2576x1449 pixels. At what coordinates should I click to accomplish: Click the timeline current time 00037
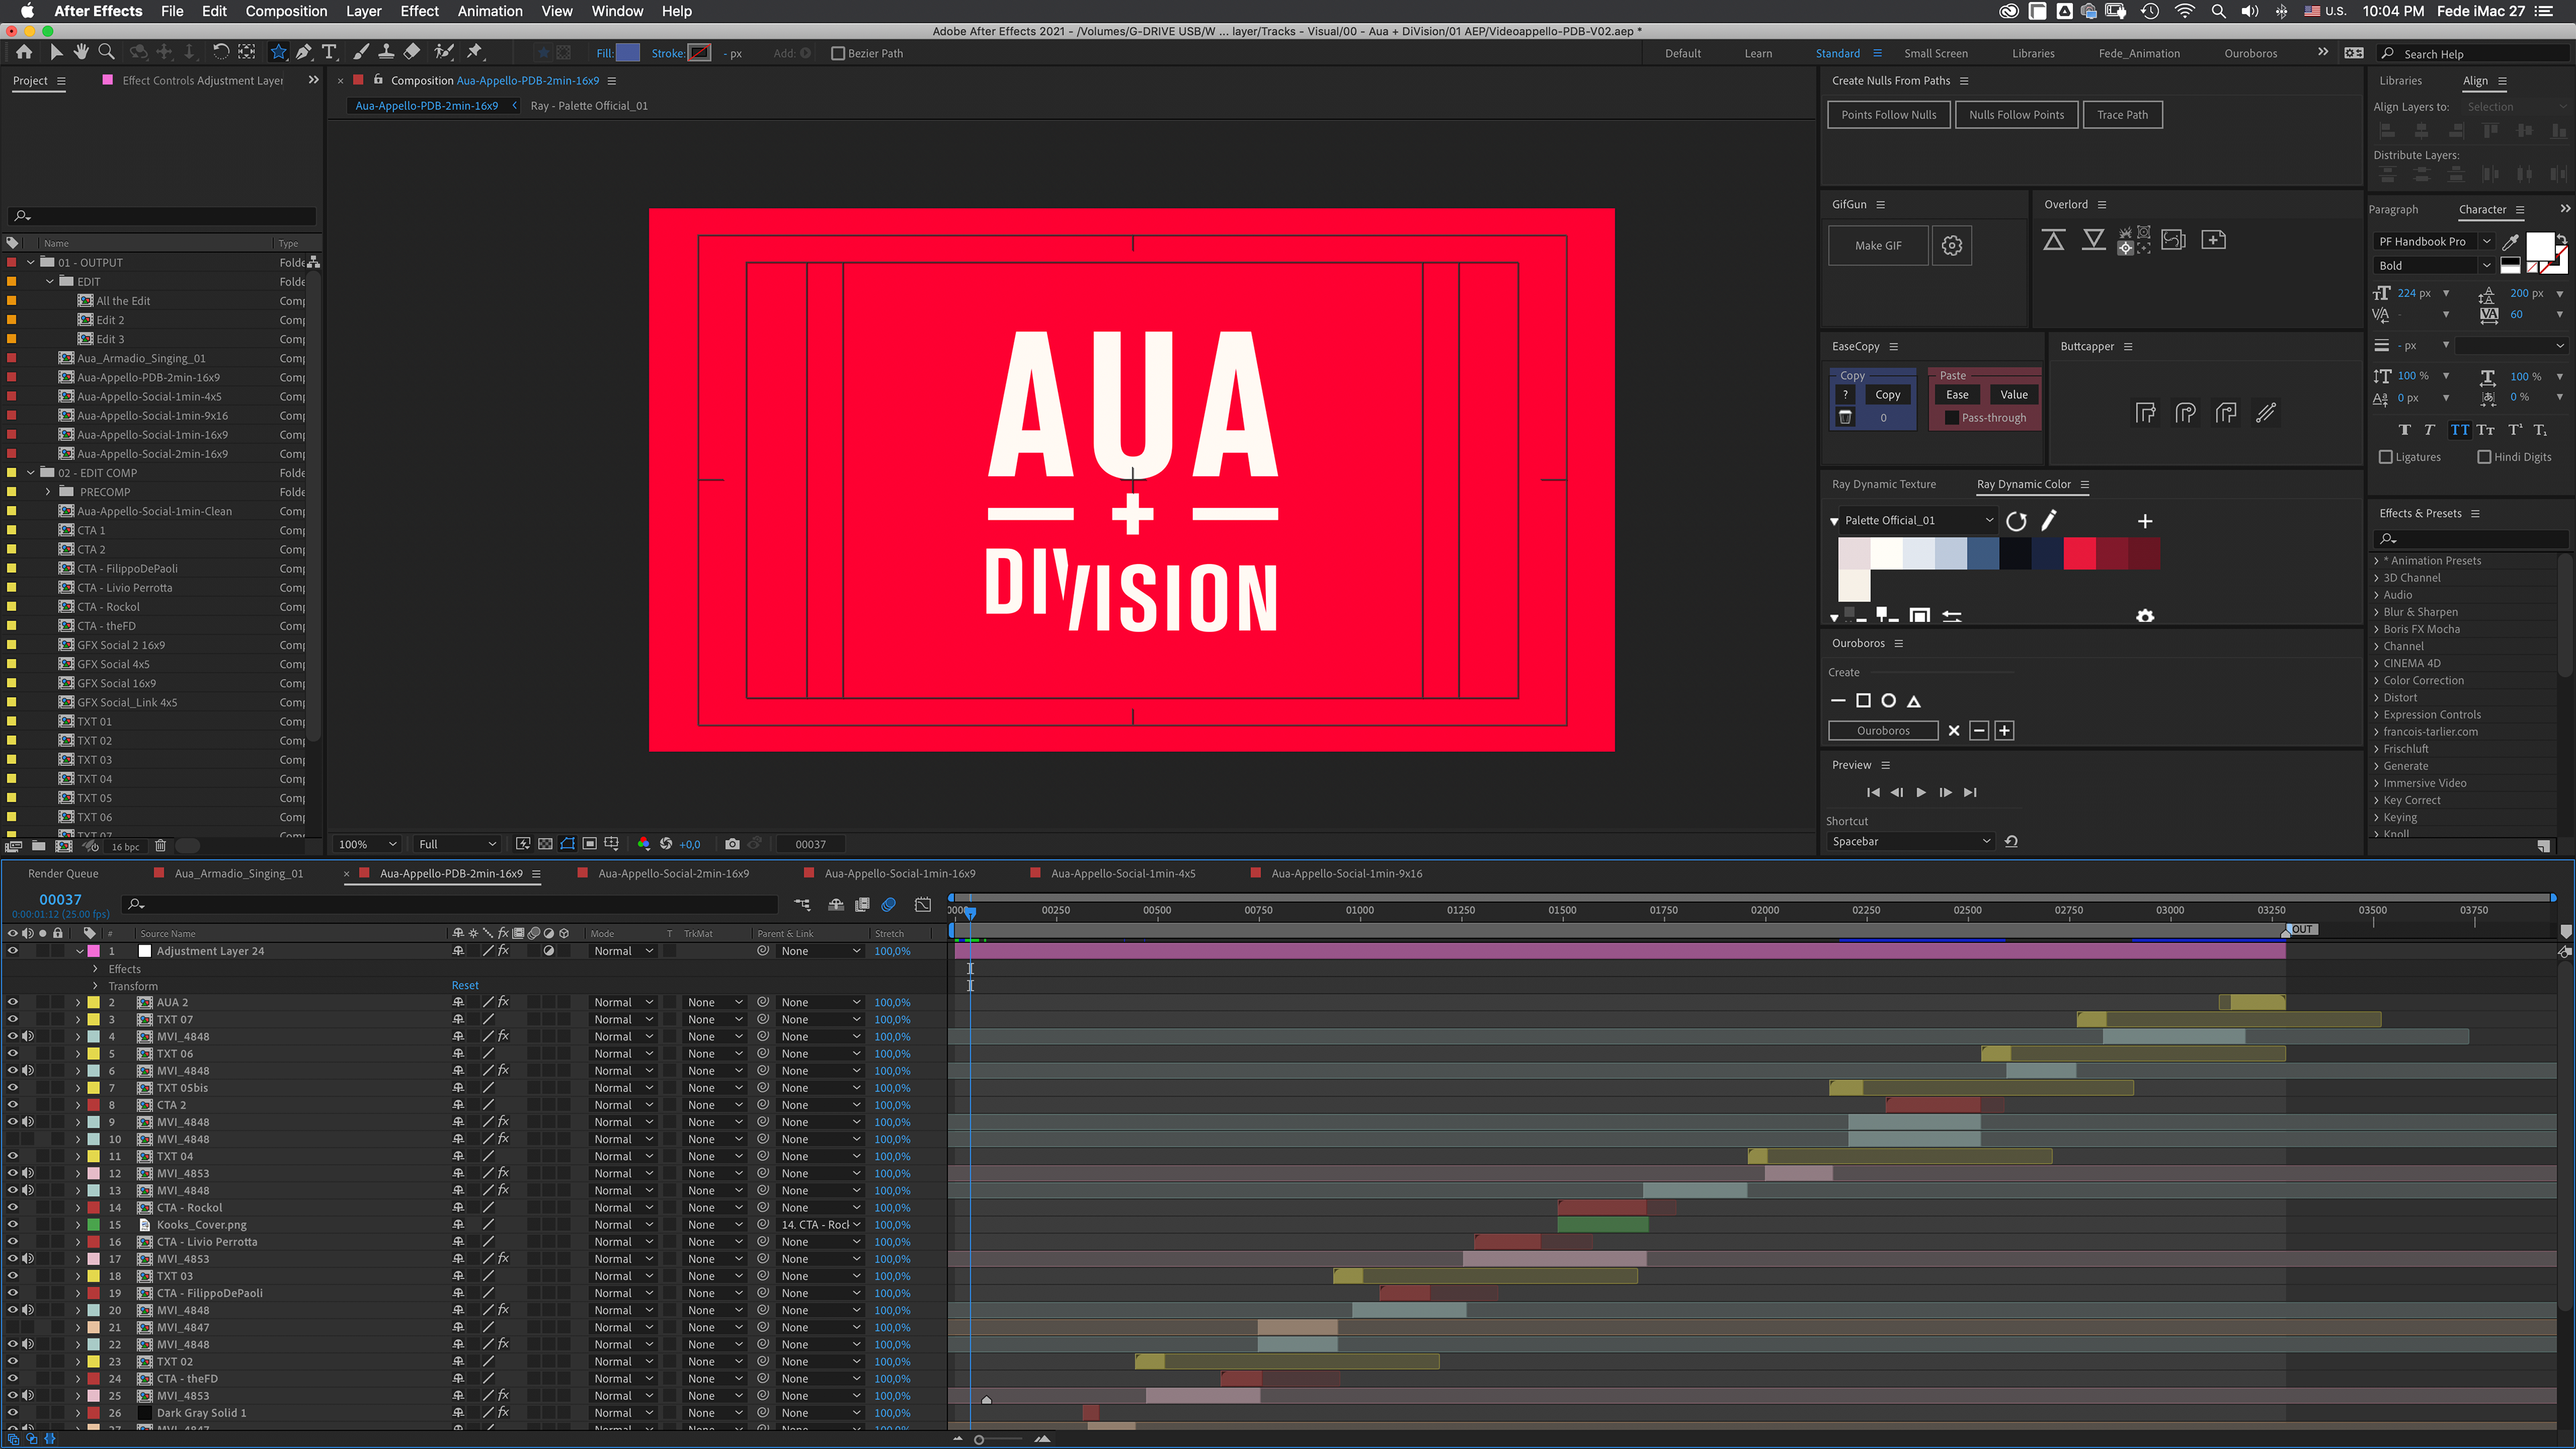click(x=60, y=899)
